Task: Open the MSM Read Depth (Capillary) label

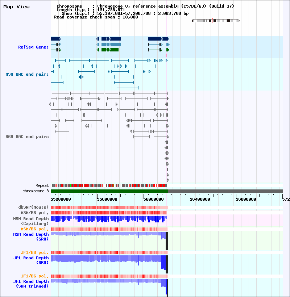Action: [31, 221]
